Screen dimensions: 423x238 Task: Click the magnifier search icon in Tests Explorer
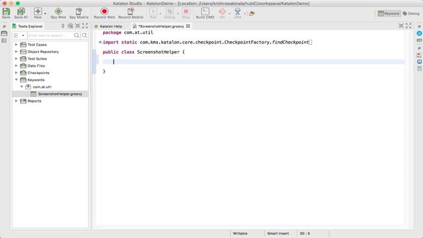(x=77, y=35)
